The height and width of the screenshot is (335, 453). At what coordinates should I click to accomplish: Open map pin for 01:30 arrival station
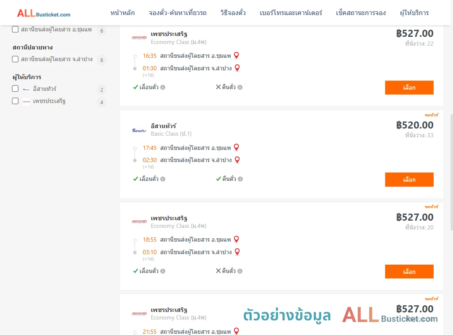237,68
